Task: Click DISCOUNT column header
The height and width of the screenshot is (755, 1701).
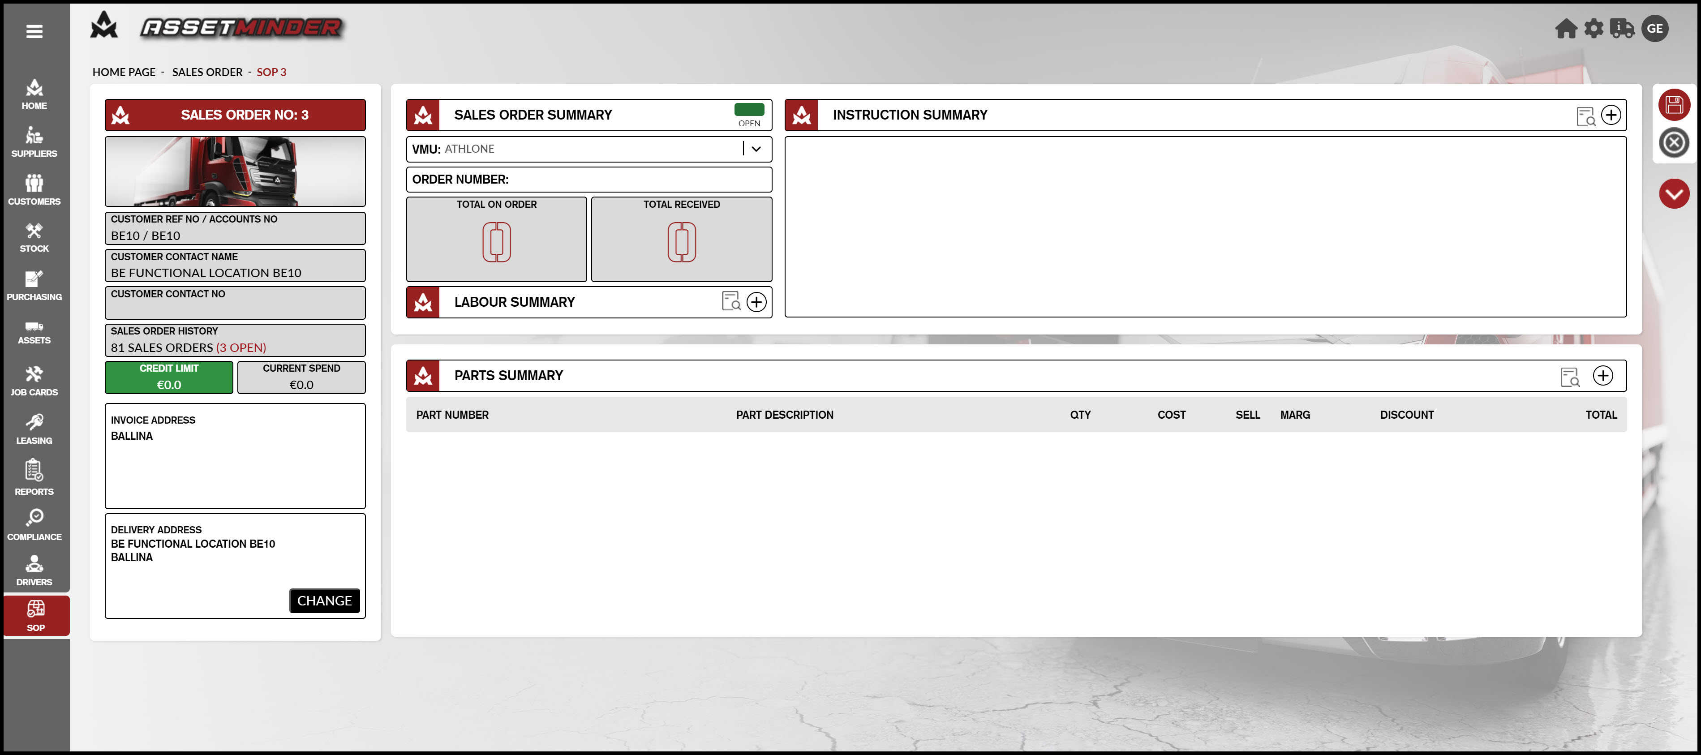Action: tap(1406, 415)
